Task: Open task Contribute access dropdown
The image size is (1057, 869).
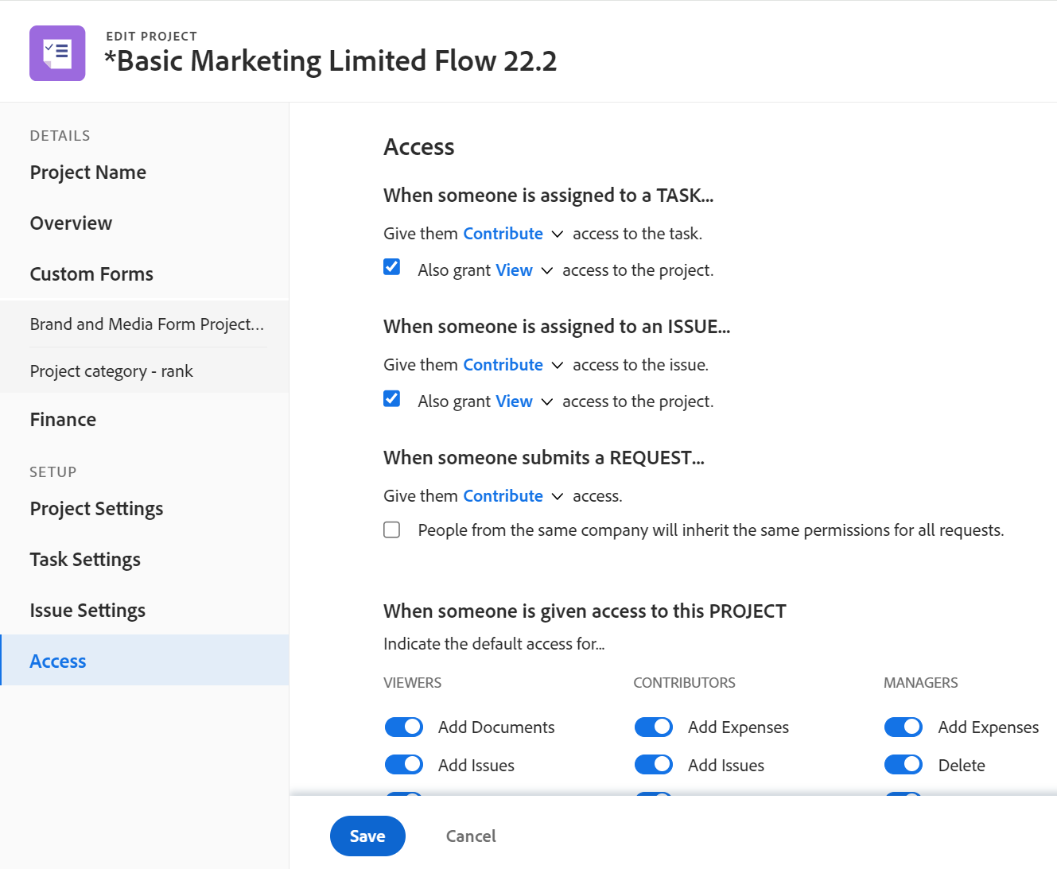Action: 513,234
